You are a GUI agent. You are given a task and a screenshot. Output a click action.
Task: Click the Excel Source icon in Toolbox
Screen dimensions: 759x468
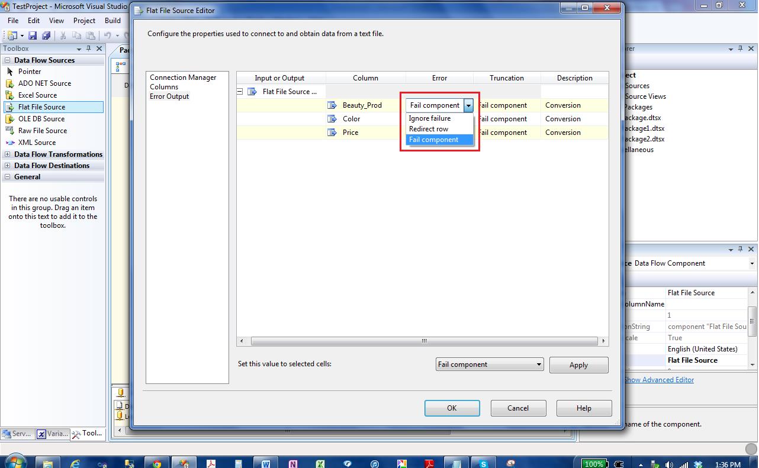point(9,95)
